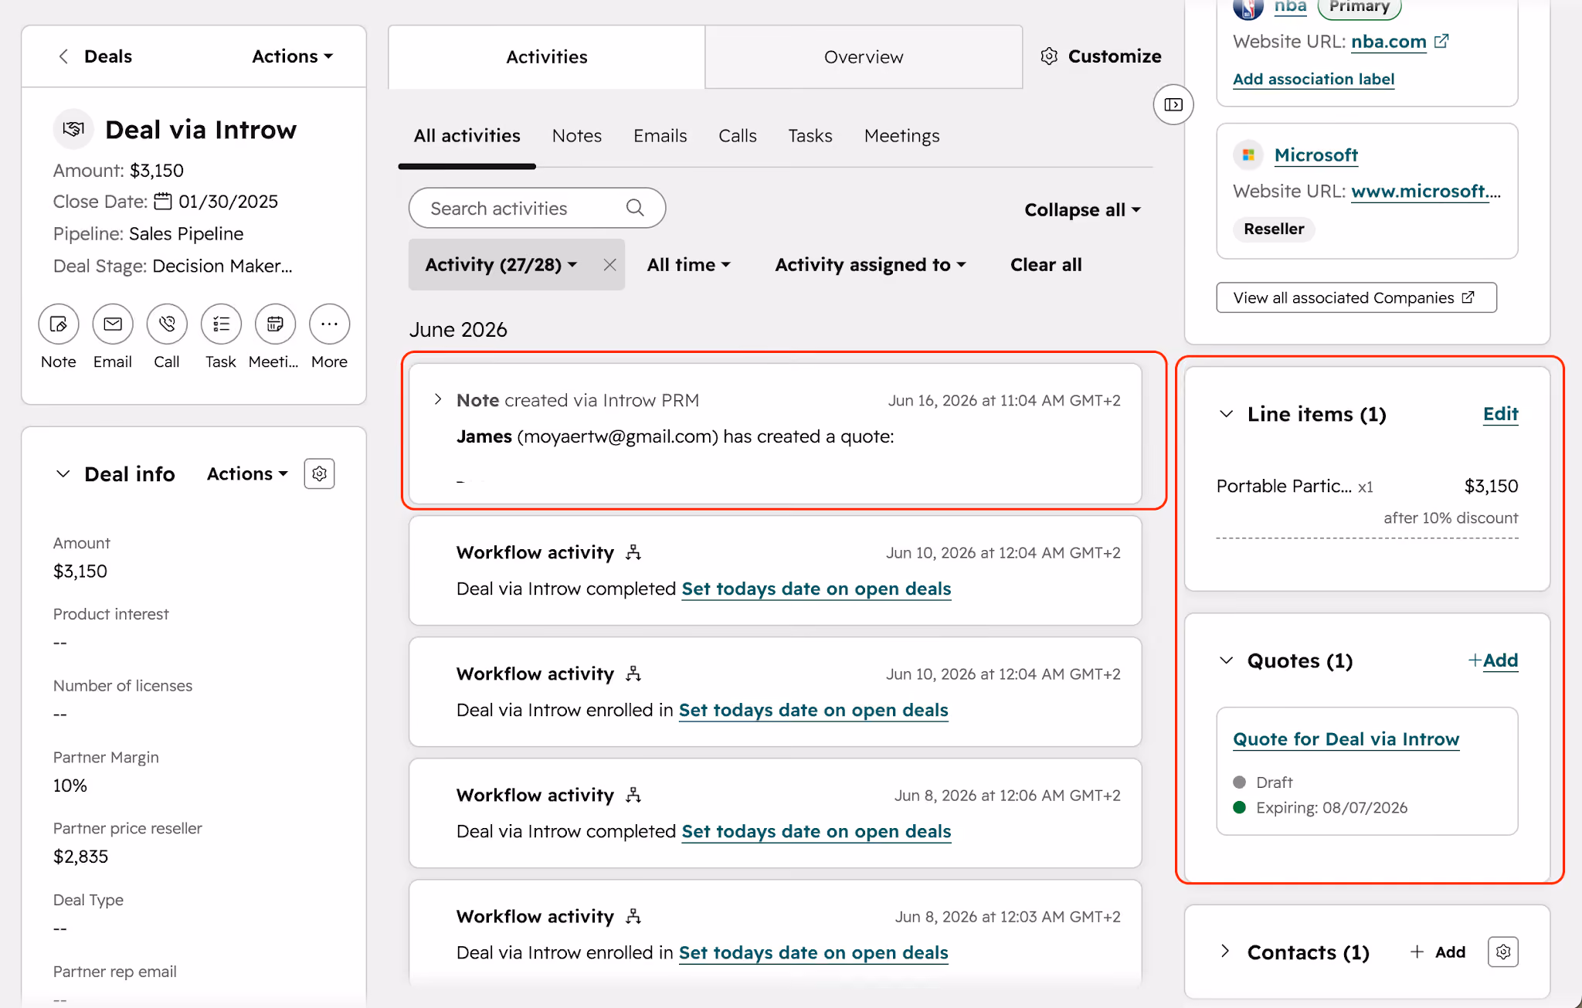Collapse the Quotes section
The width and height of the screenshot is (1582, 1008).
1226,660
